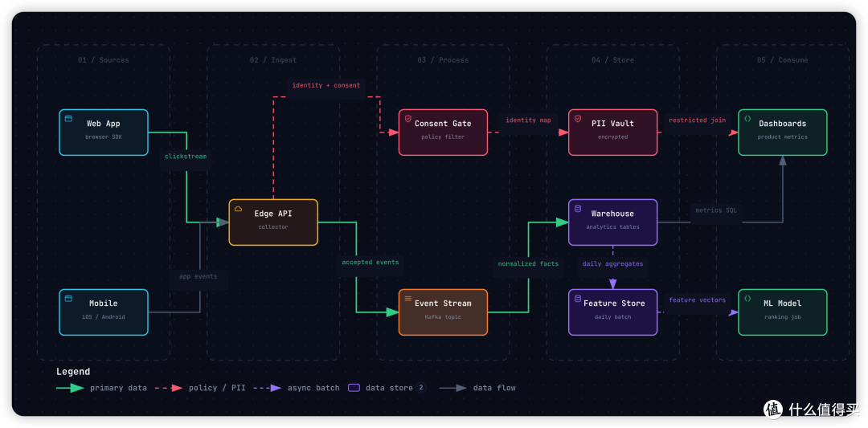
Task: Click the browser window icon in Web App node
Action: 68,118
